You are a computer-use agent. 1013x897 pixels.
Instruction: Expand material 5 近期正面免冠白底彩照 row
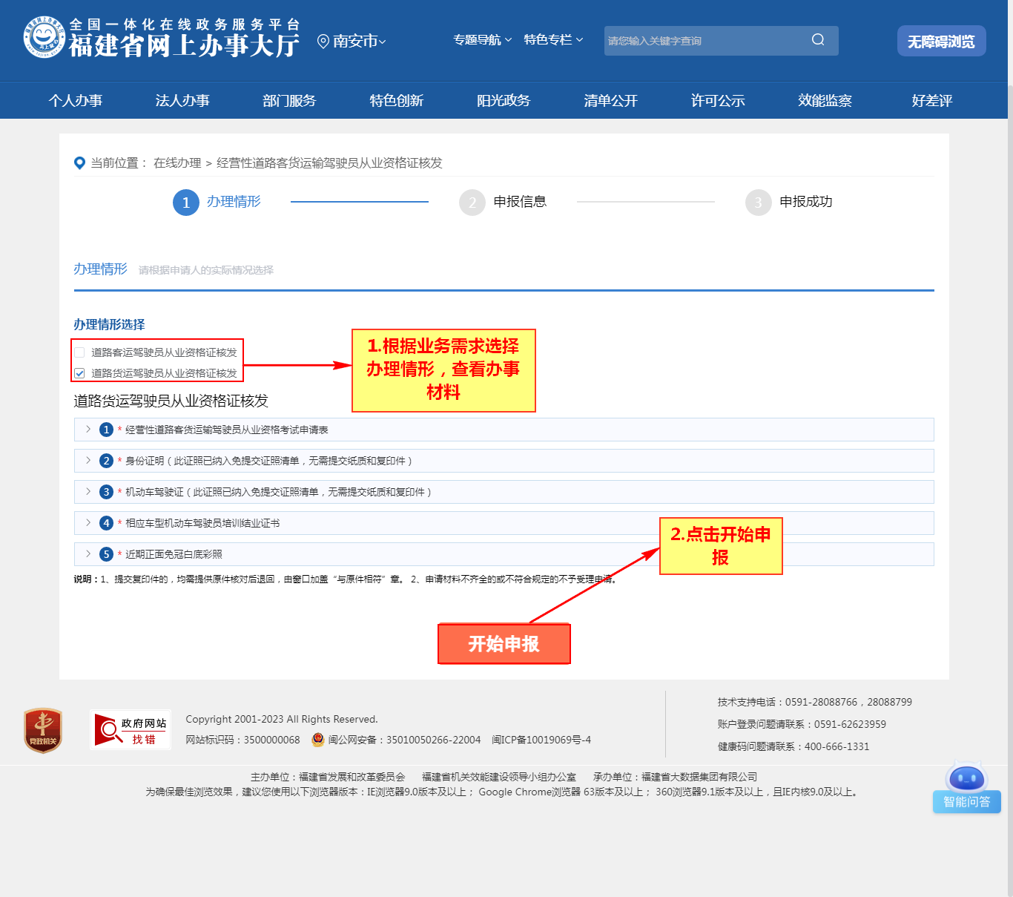pos(504,554)
